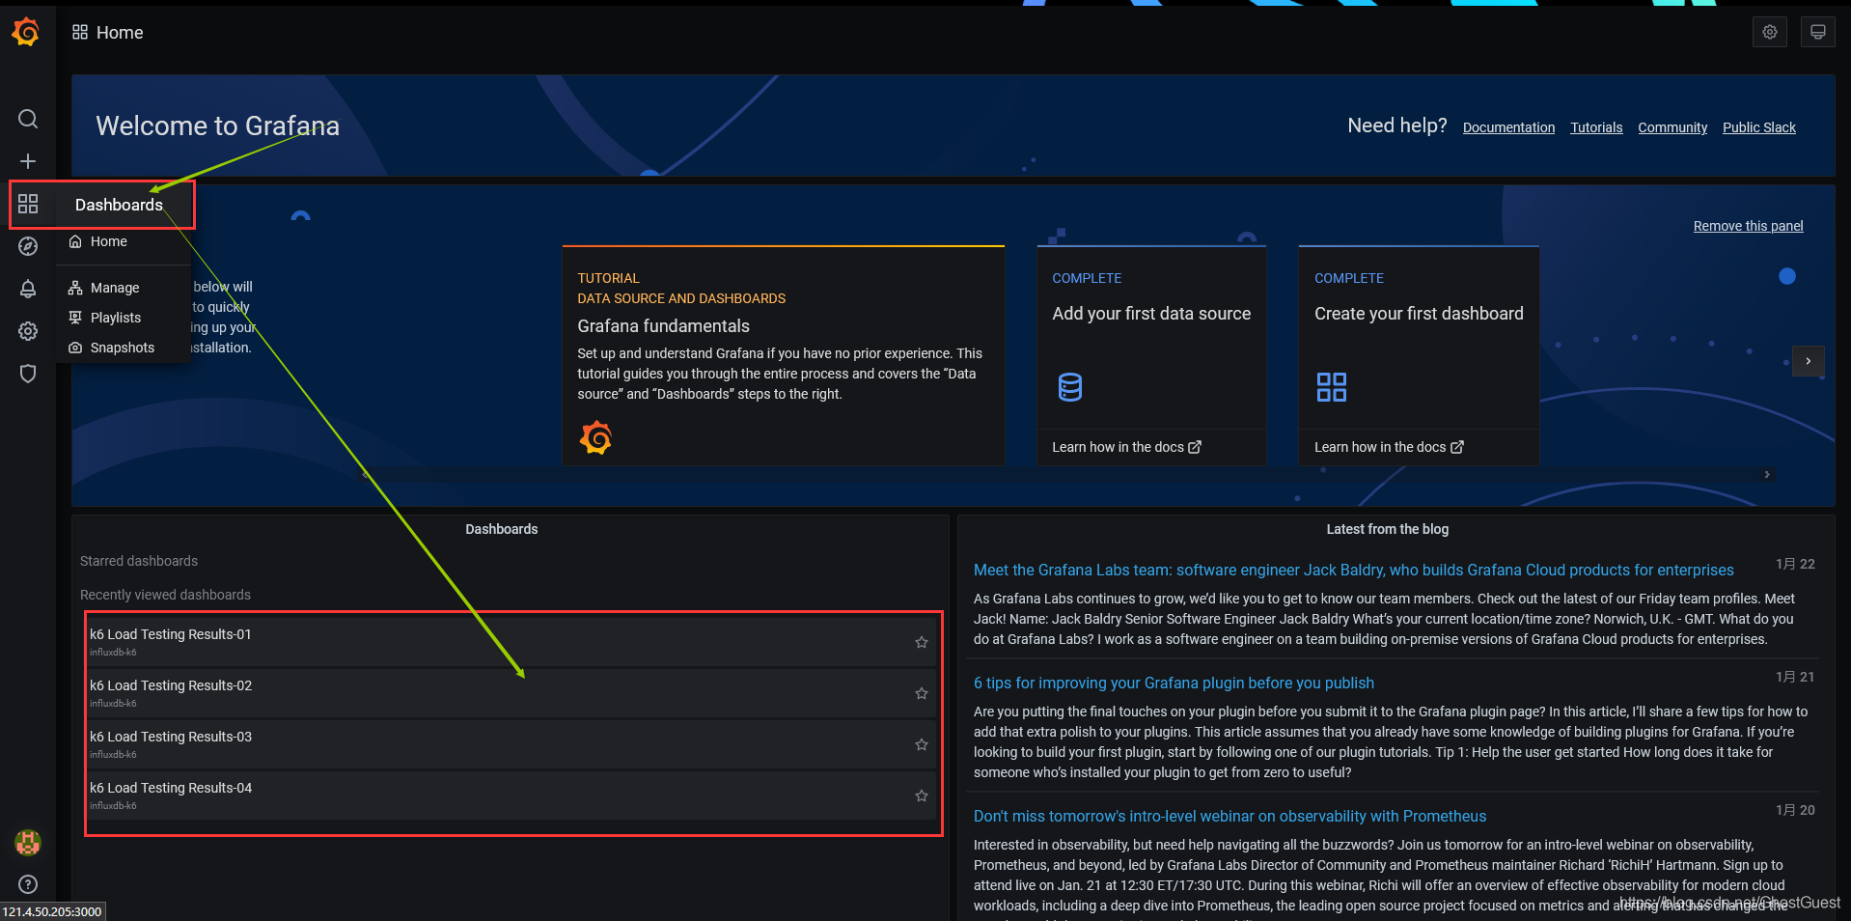This screenshot has height=921, width=1851.
Task: Click the user avatar in the sidebar
Action: point(28,843)
